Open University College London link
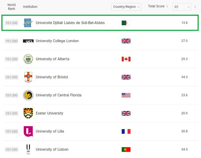The width and height of the screenshot is (201, 158). pyautogui.click(x=57, y=41)
